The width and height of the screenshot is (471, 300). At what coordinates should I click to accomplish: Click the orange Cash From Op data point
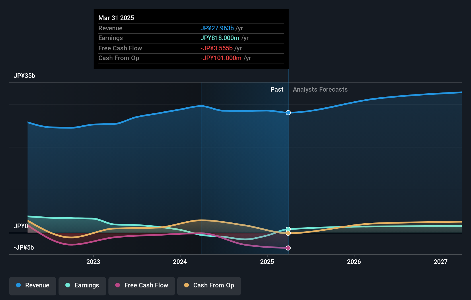(x=288, y=233)
